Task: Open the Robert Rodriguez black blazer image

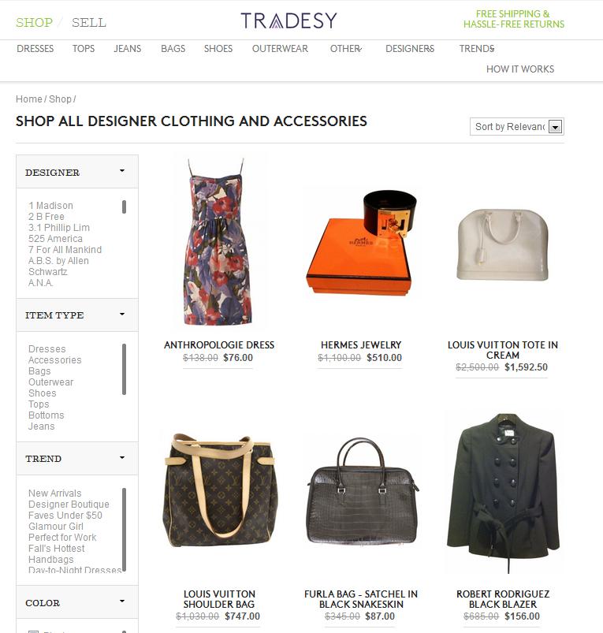Action: (x=503, y=493)
